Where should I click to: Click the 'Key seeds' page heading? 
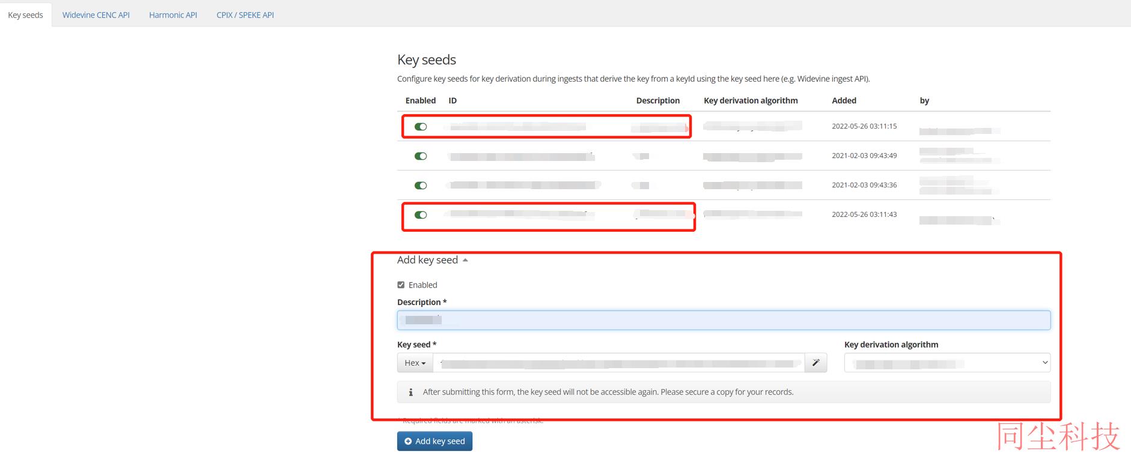tap(427, 59)
